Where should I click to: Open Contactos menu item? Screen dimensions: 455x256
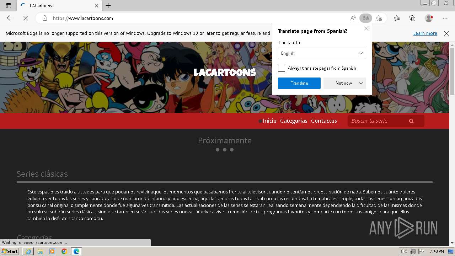point(324,121)
